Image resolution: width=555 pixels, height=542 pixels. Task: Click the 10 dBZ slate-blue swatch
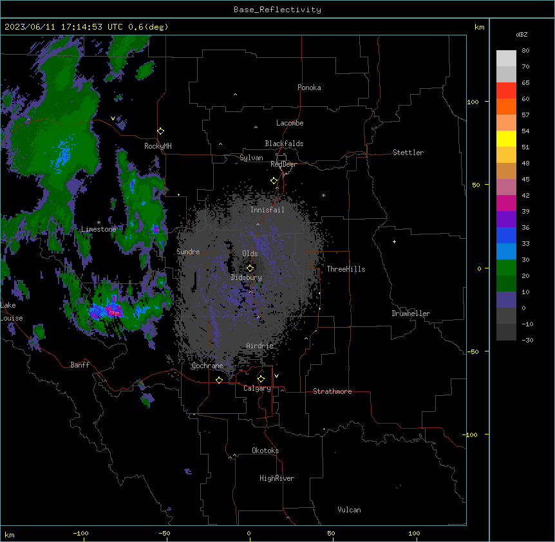point(506,299)
